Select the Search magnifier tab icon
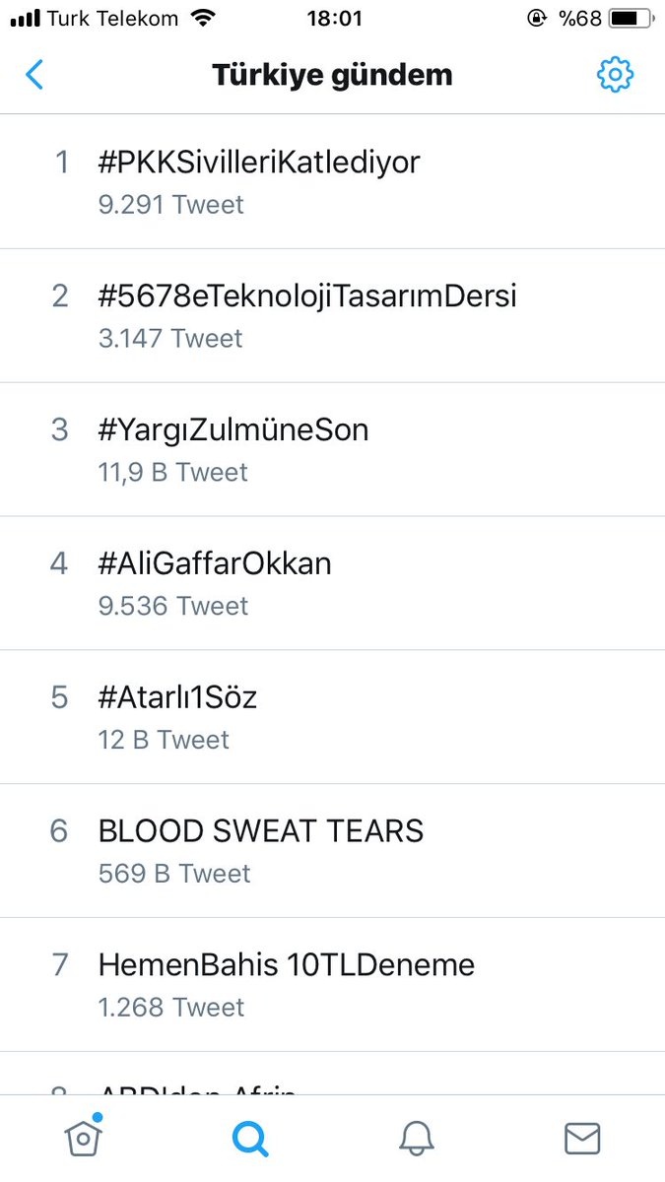This screenshot has width=665, height=1182. pyautogui.click(x=249, y=1138)
